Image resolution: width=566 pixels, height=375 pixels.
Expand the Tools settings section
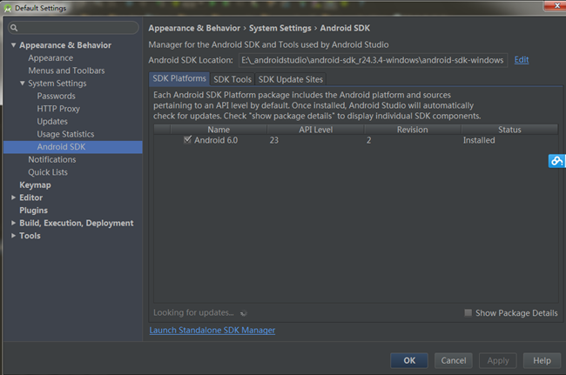point(13,236)
